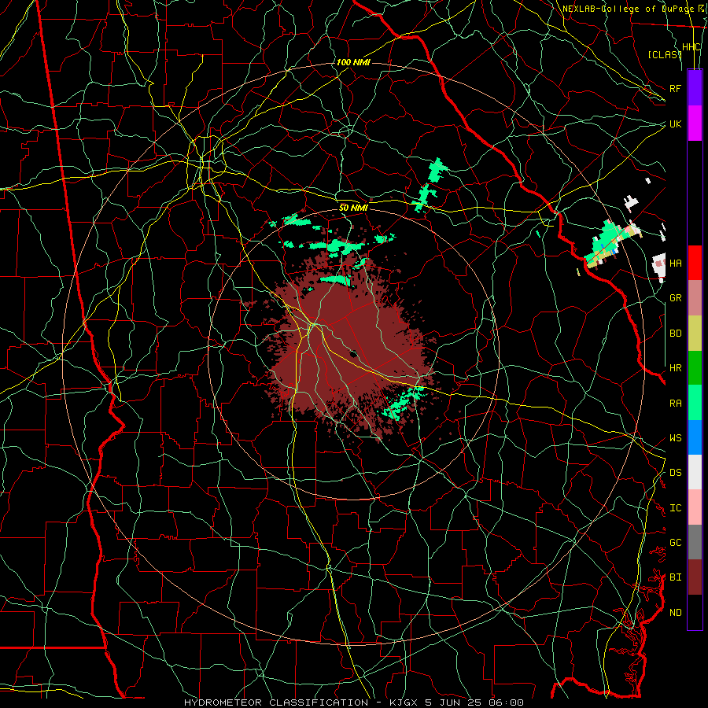Click the IC label in the legend
The width and height of the screenshot is (708, 708).
675,508
